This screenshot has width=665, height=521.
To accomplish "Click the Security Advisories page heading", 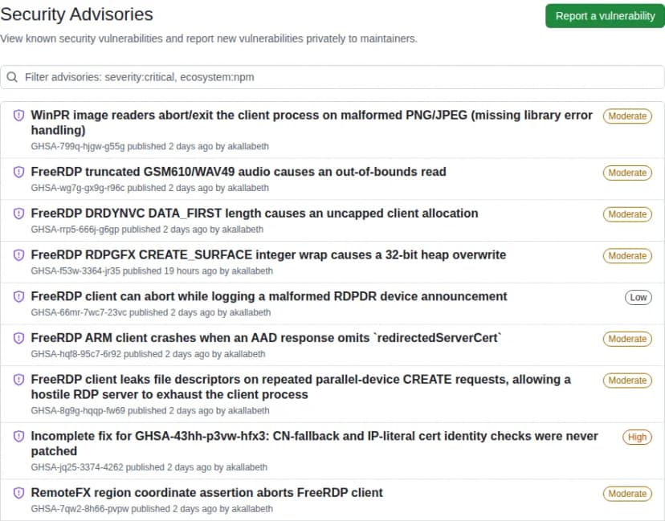I will click(77, 14).
